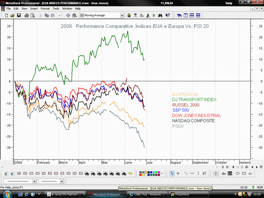The image size is (264, 198).
Task: Open print preview icon
Action: [x=33, y=15]
